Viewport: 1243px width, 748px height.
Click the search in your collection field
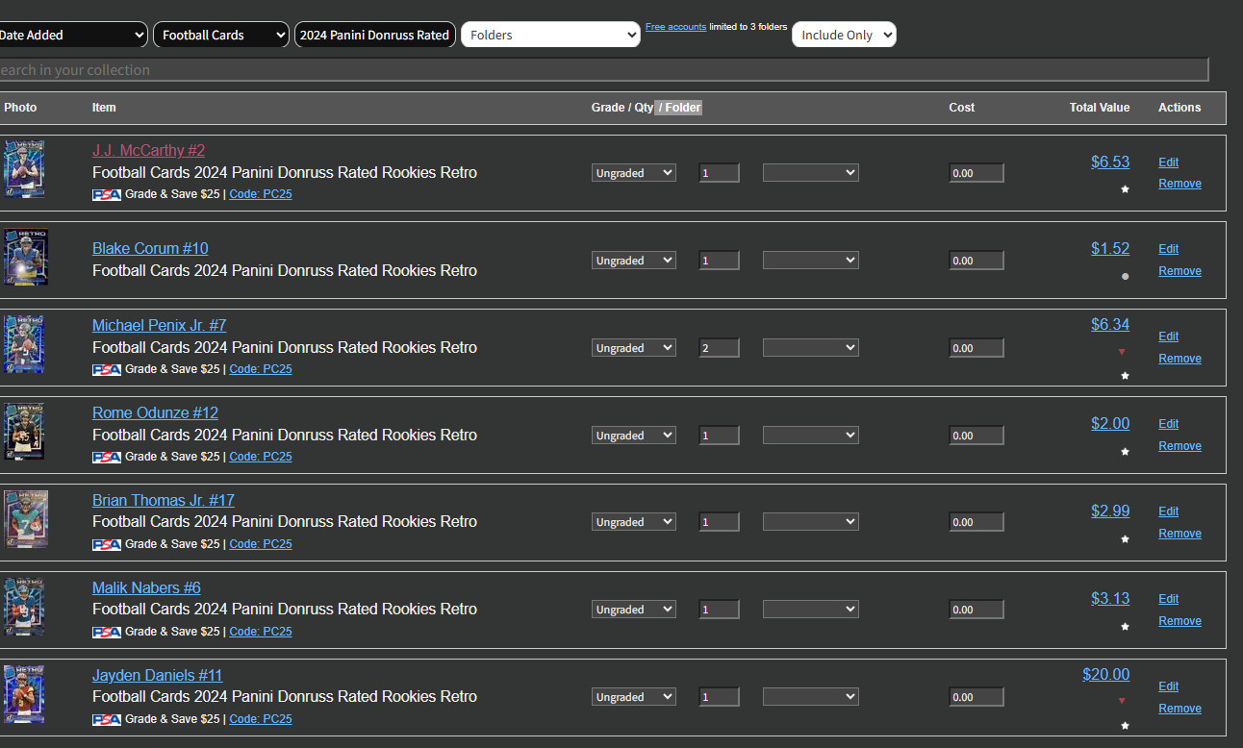(603, 69)
